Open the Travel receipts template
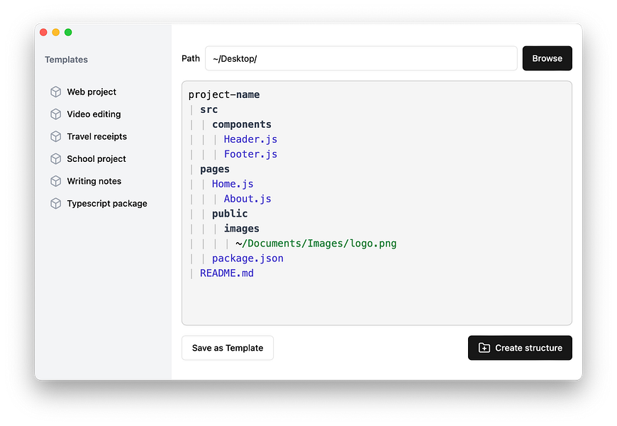 (x=96, y=136)
